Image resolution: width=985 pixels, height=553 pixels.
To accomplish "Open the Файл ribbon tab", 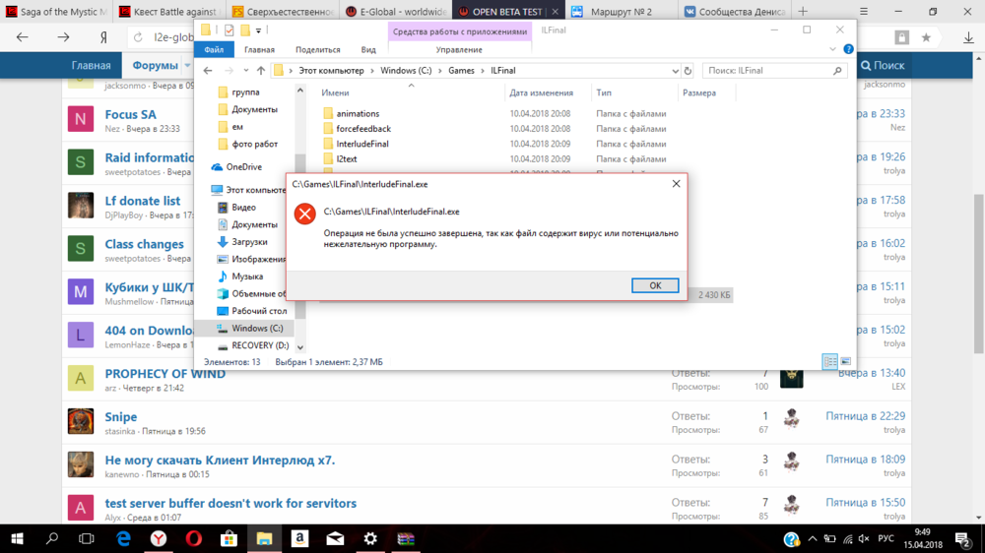I will [213, 49].
